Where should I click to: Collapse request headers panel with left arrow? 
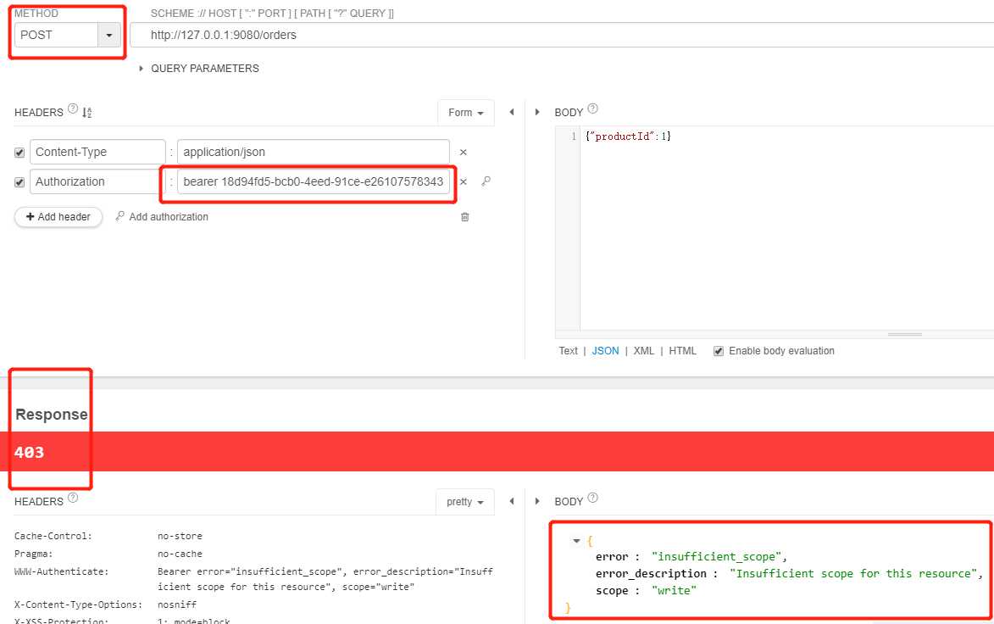[x=512, y=112]
